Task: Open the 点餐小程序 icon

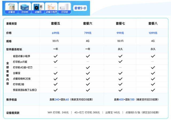Action: [51, 7]
